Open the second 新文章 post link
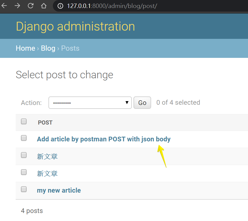Screen dimensions: 248x221 click(x=47, y=174)
